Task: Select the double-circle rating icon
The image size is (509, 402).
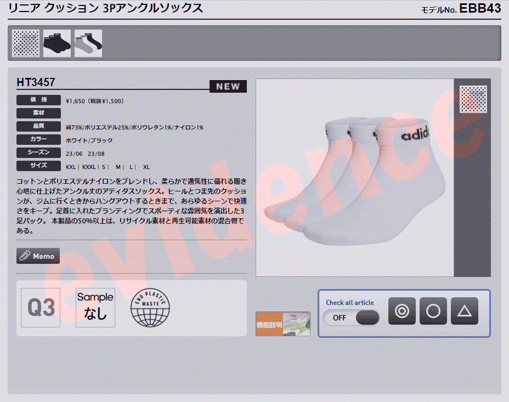Action: (402, 311)
